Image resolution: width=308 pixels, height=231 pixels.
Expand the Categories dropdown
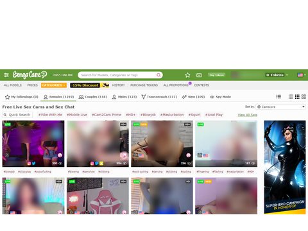coord(54,85)
